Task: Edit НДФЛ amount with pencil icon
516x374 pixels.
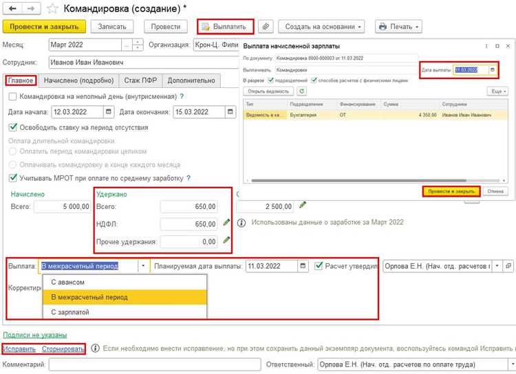Action: [226, 222]
